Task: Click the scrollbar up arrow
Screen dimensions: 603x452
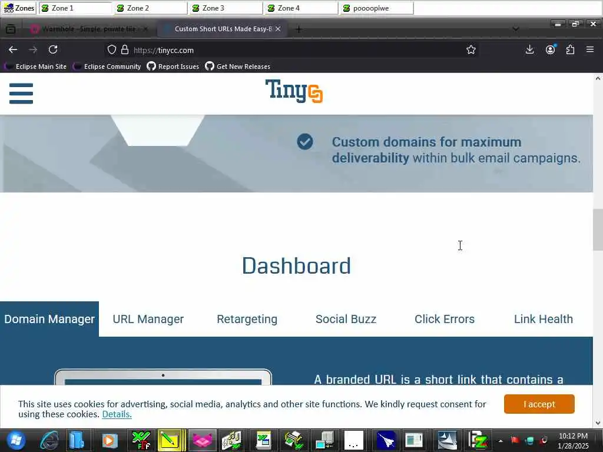Action: pos(598,78)
